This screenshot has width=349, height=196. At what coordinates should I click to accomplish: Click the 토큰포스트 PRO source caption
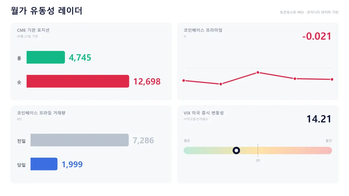point(291,12)
